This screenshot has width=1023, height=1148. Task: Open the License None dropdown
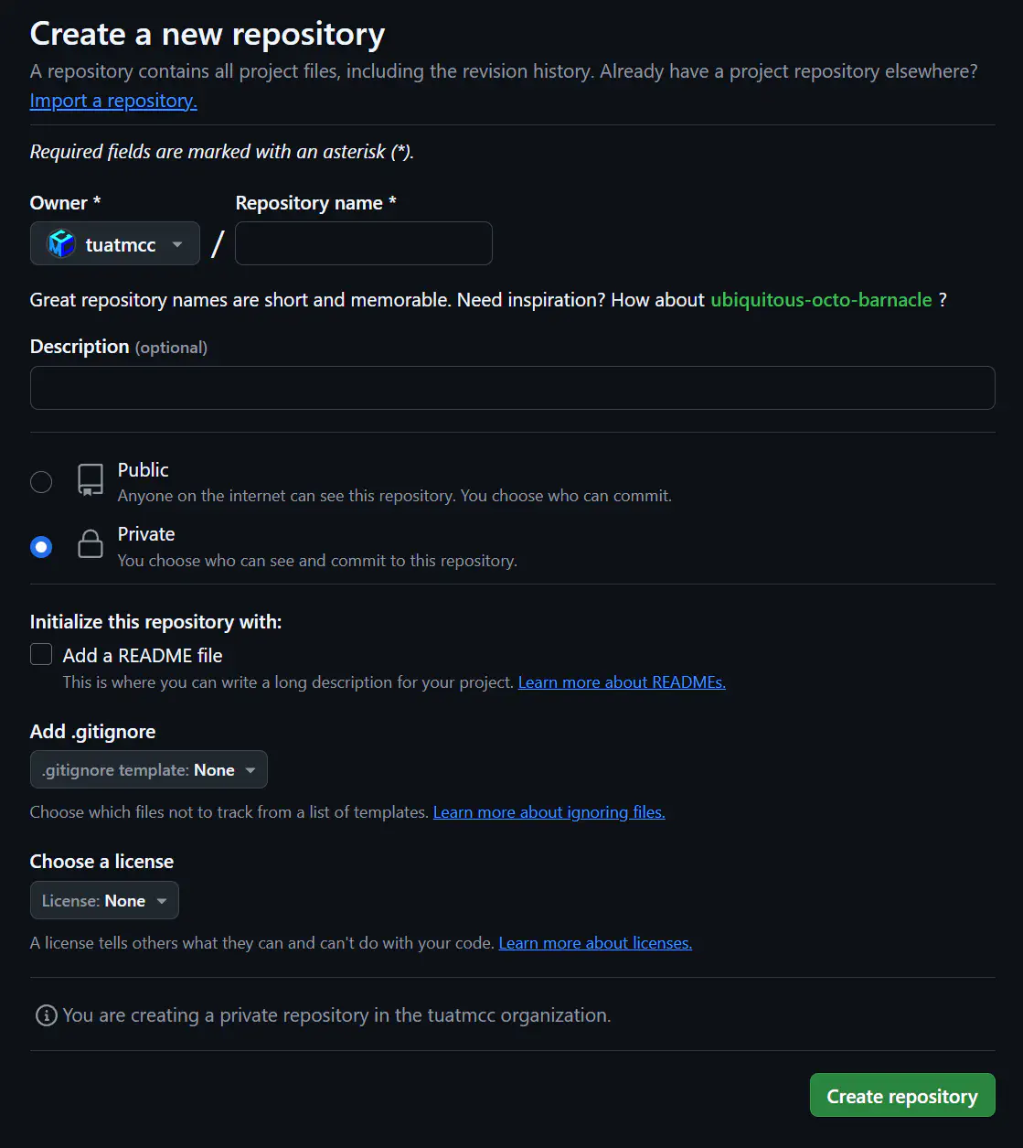tap(104, 901)
